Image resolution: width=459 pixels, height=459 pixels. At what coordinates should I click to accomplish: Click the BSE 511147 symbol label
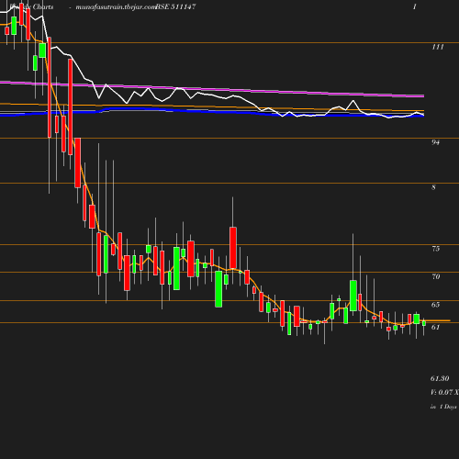pyautogui.click(x=175, y=6)
